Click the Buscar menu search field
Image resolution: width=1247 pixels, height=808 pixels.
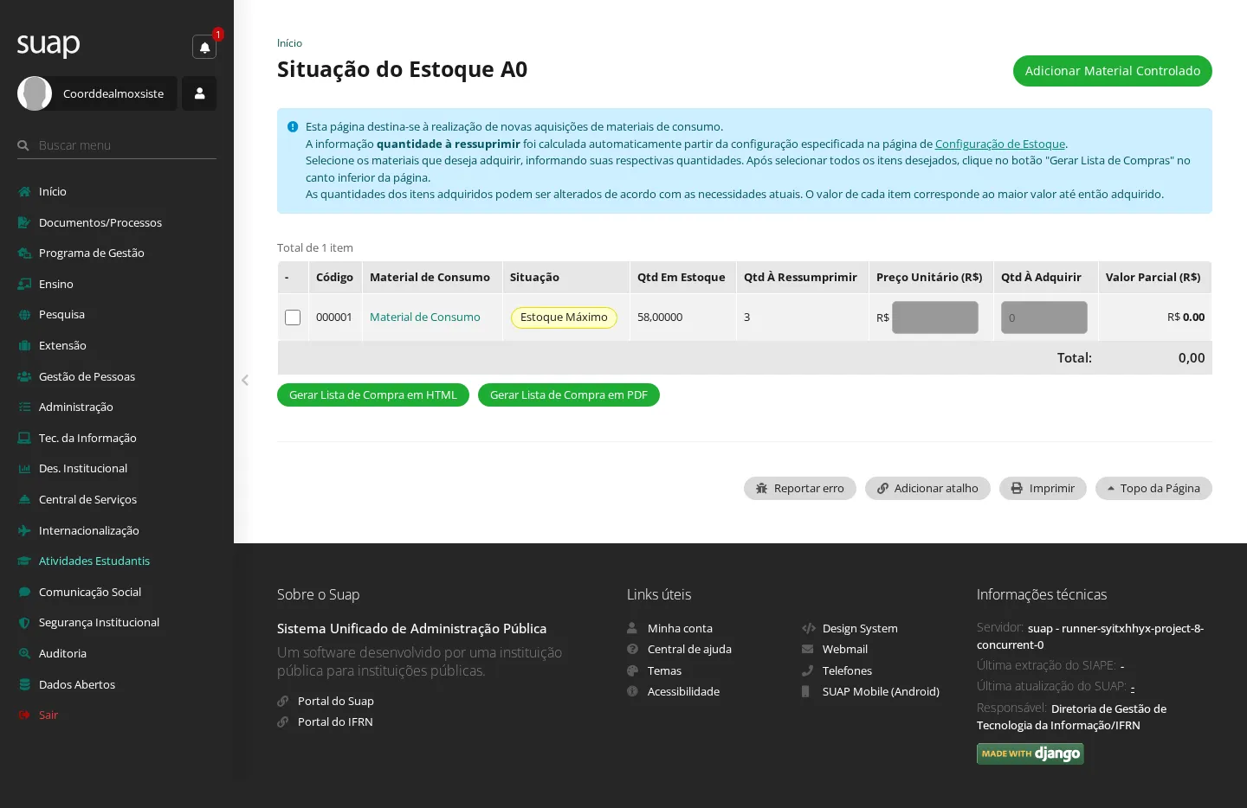(x=117, y=145)
